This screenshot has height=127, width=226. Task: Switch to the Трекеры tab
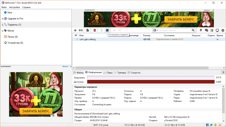click(x=120, y=73)
